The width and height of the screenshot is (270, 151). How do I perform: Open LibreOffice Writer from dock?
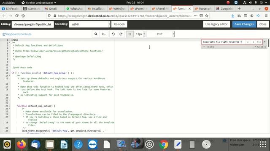pyautogui.click(x=64, y=144)
